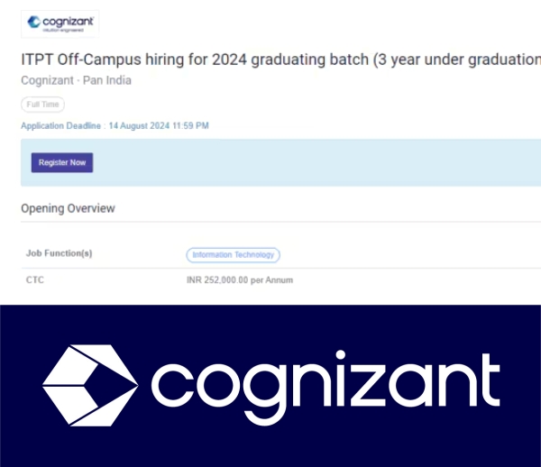Click the Opening Overview section heading
The image size is (541, 467).
(68, 208)
